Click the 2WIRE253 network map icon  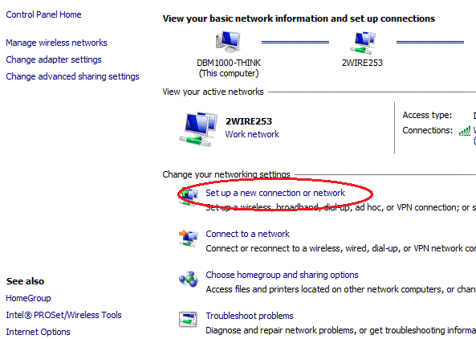coord(363,43)
